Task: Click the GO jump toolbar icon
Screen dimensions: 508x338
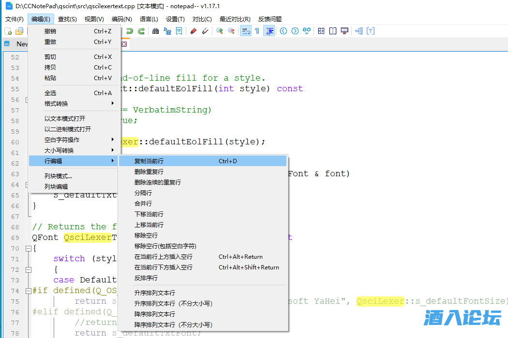Action: tap(307, 31)
